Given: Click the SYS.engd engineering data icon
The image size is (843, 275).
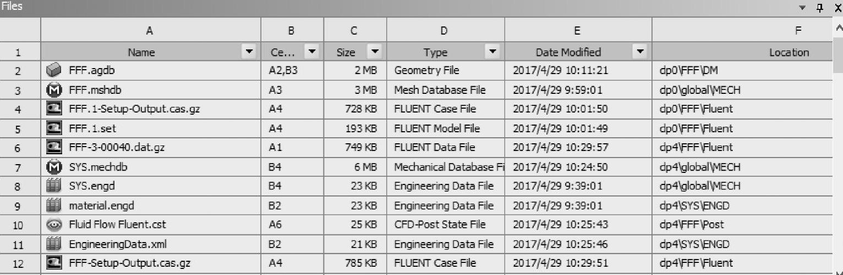Looking at the screenshot, I should tap(54, 186).
